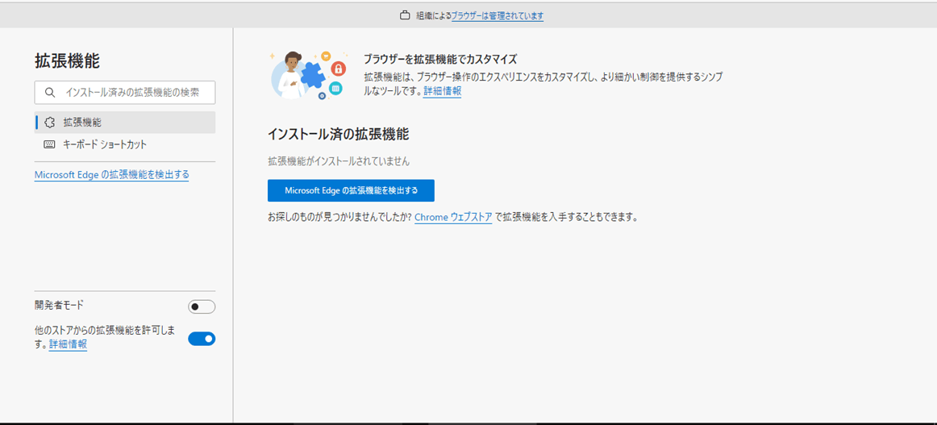Viewport: 937px width, 425px height.
Task: Turn off 他のストアからの拡張機能を許可 toggle
Action: (x=202, y=339)
